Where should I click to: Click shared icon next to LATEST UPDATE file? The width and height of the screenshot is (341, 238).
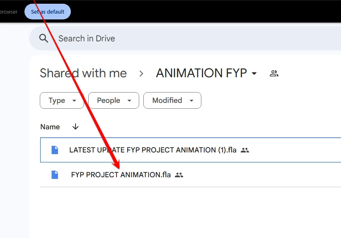click(245, 150)
